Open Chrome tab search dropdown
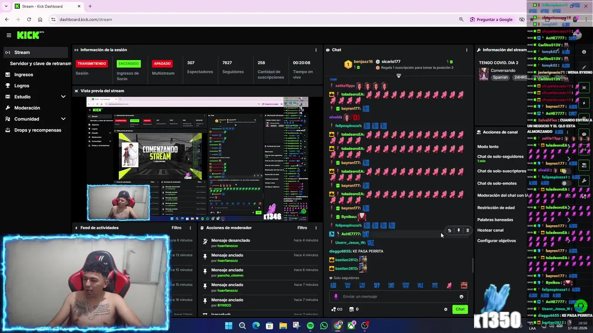 pyautogui.click(x=6, y=6)
